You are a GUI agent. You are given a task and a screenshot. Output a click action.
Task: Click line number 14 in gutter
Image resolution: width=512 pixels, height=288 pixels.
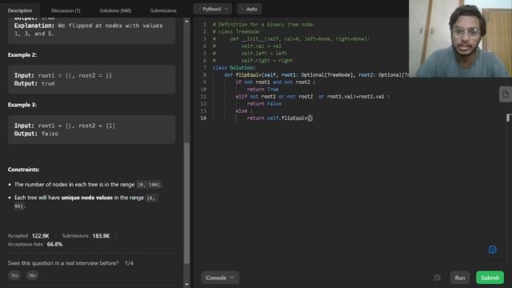[x=203, y=118]
